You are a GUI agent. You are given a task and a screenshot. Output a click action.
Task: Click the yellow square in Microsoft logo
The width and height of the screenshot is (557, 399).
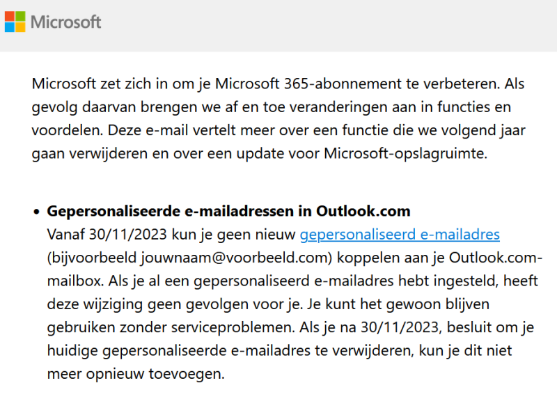pyautogui.click(x=20, y=27)
